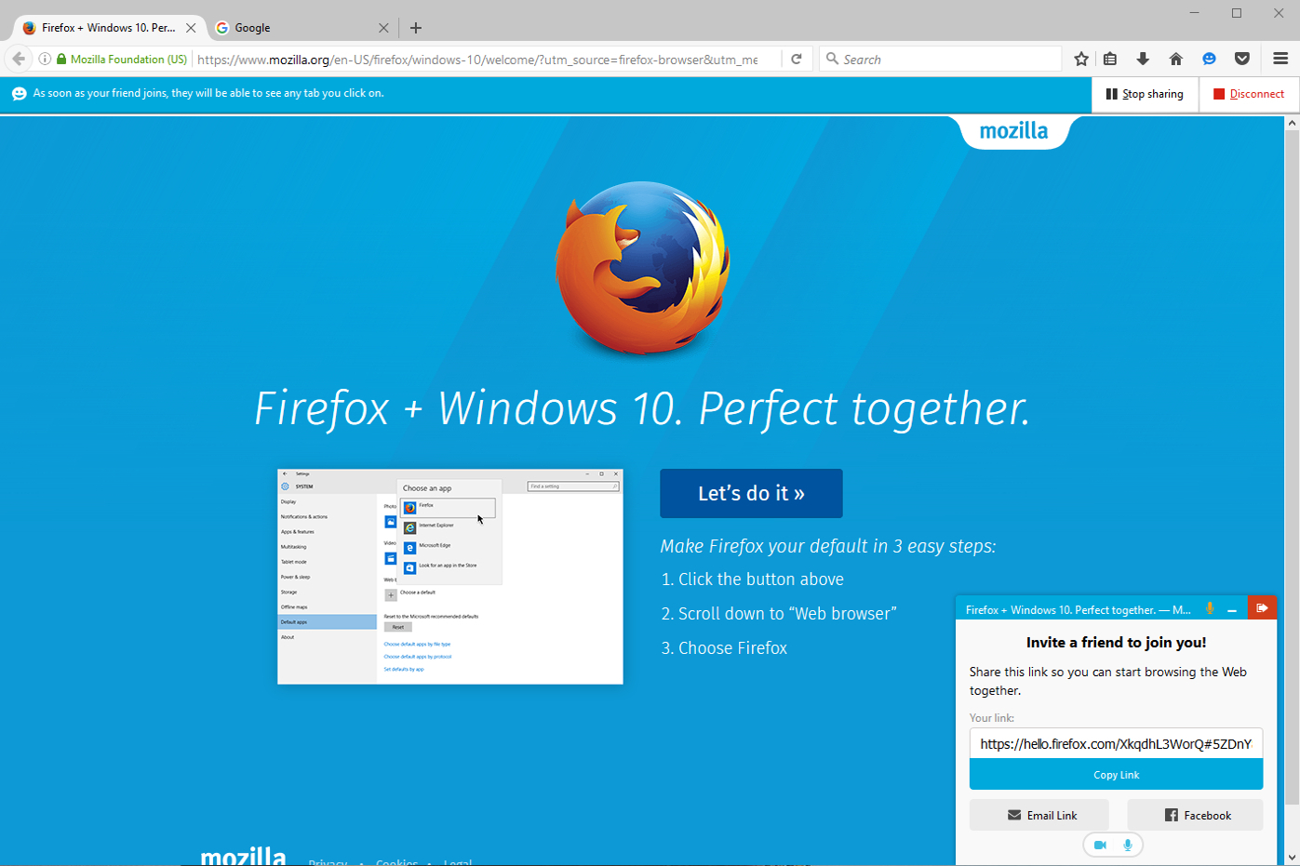Open a new tab with plus

pyautogui.click(x=416, y=28)
